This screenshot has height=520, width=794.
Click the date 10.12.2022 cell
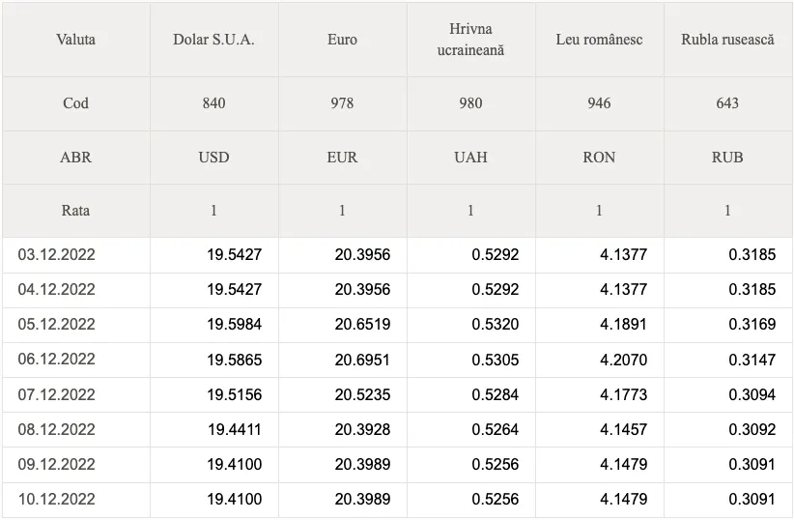pyautogui.click(x=76, y=500)
